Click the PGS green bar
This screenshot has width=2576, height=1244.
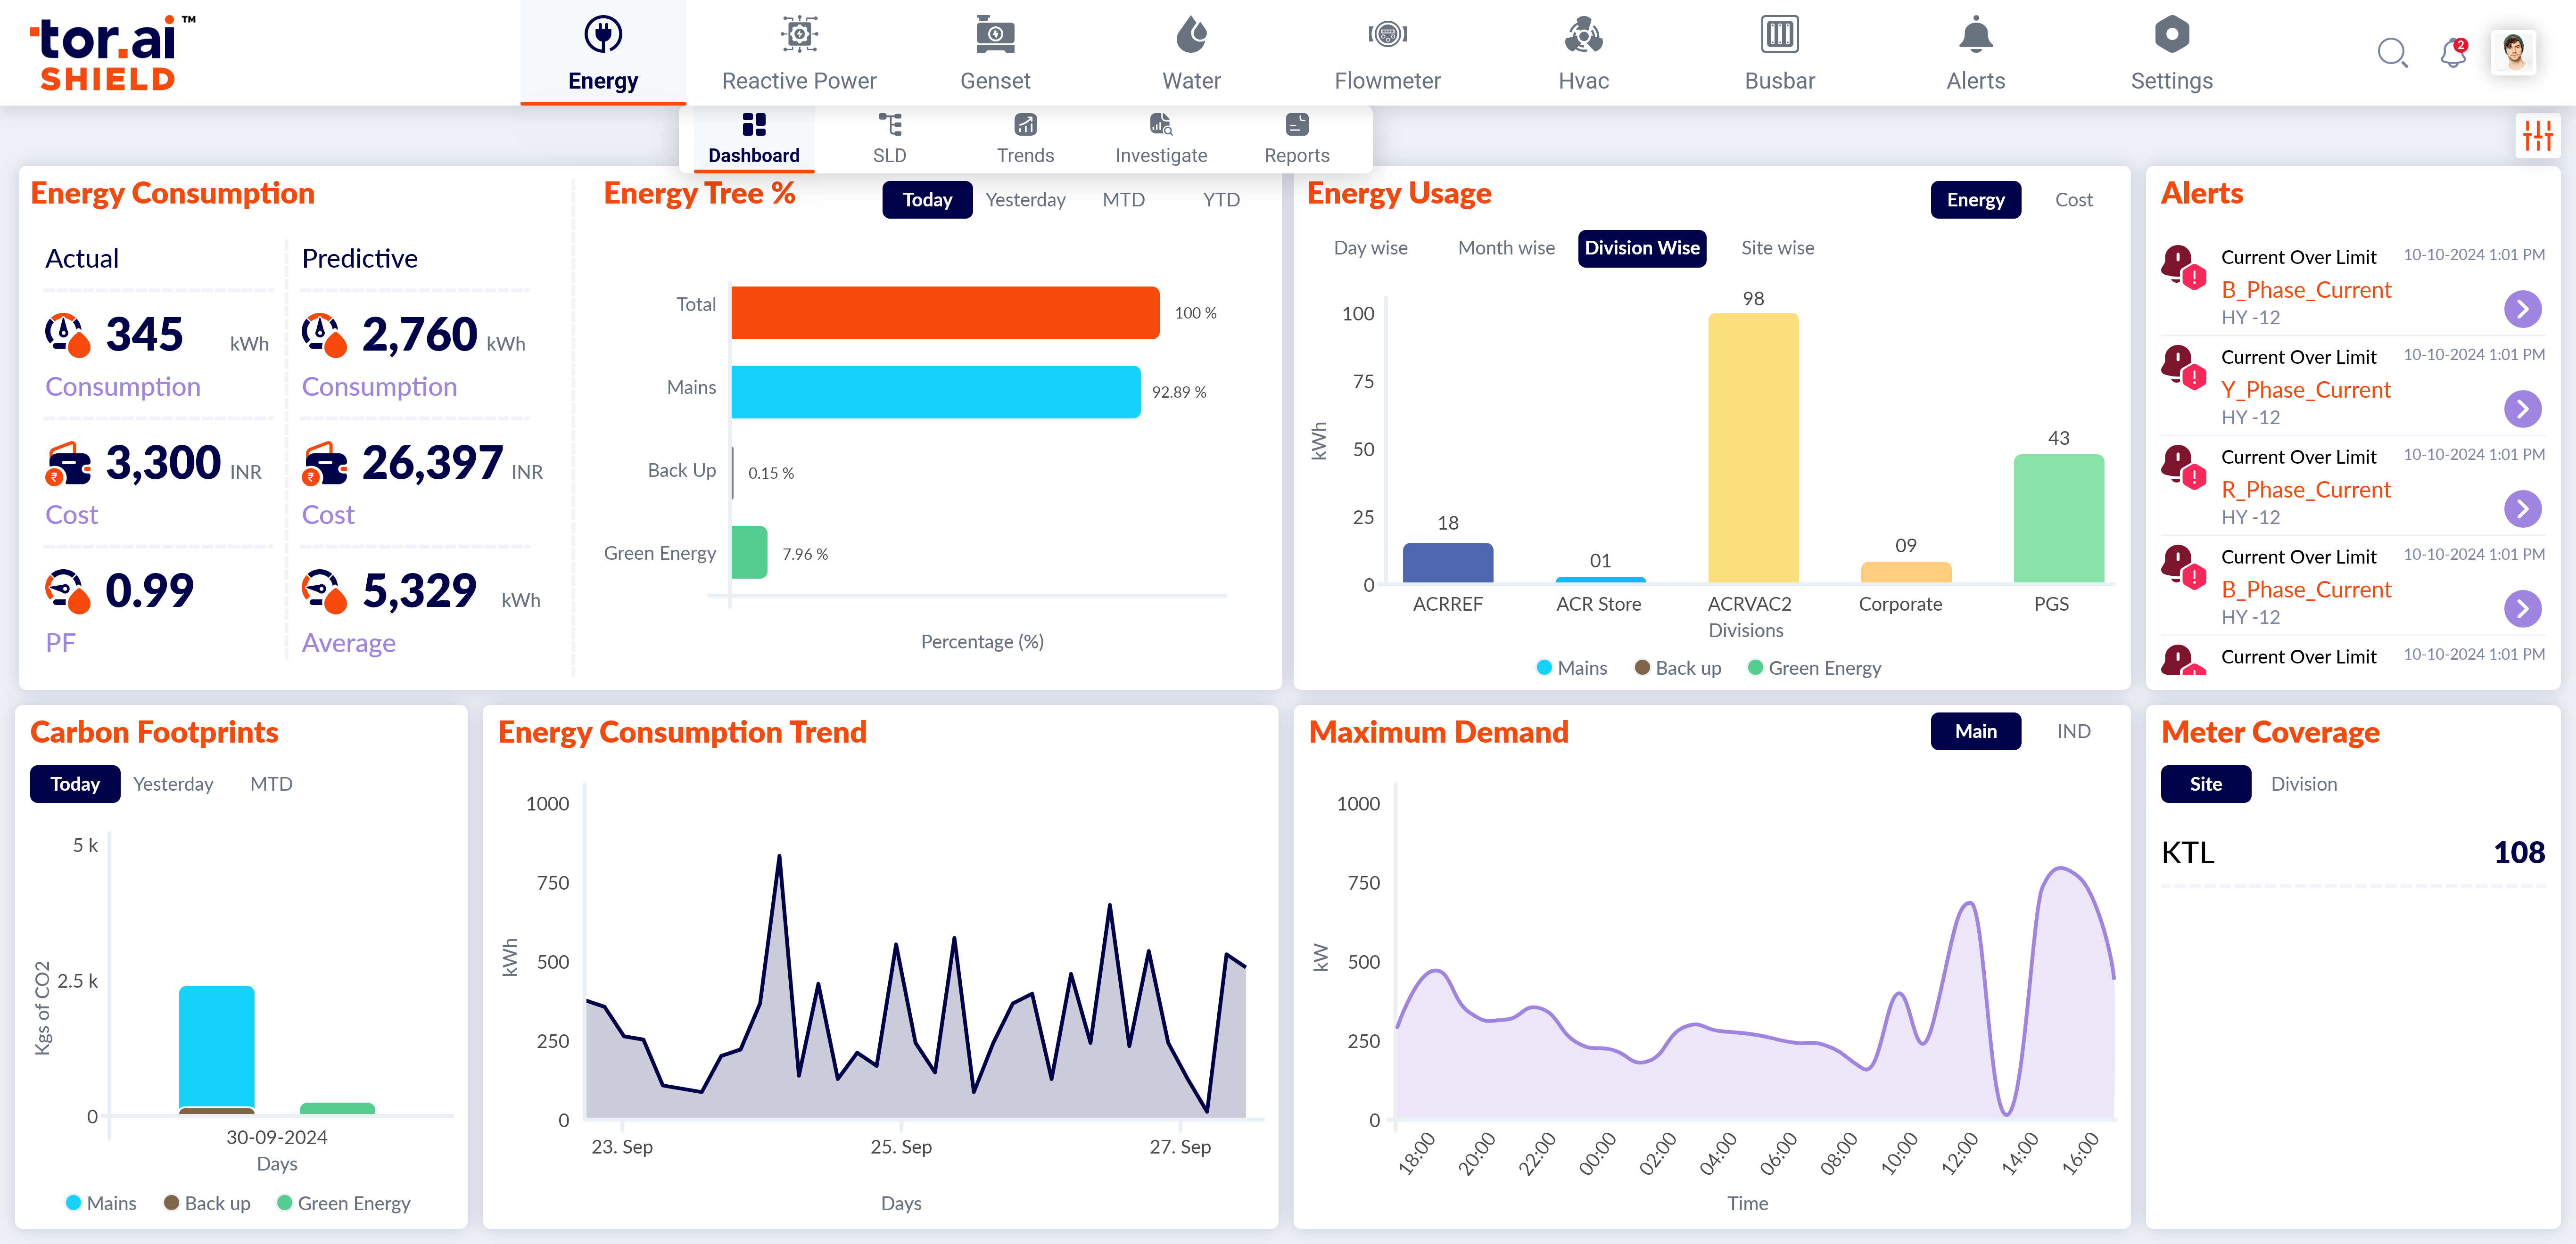[x=2058, y=519]
